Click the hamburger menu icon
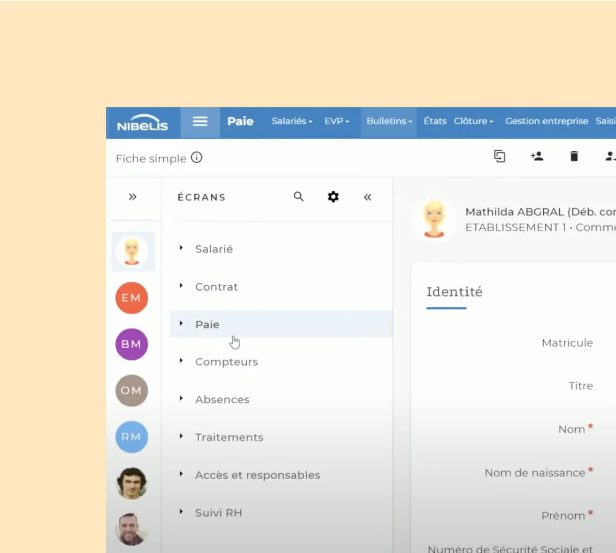The image size is (616, 553). [x=200, y=122]
